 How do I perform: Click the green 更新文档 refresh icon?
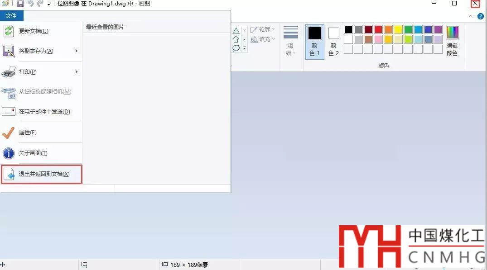(9, 31)
